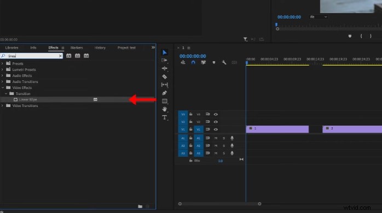Click Program monitor timecode 00:00:00:00
382x213 pixels.
[x=289, y=17]
